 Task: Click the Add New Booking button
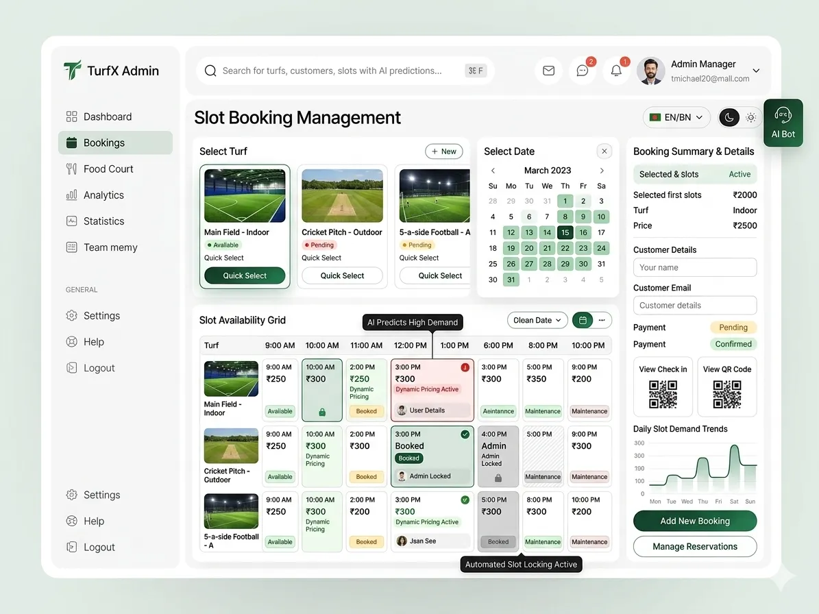(695, 521)
